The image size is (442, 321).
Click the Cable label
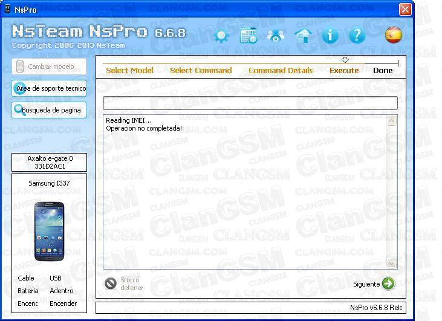coord(26,278)
